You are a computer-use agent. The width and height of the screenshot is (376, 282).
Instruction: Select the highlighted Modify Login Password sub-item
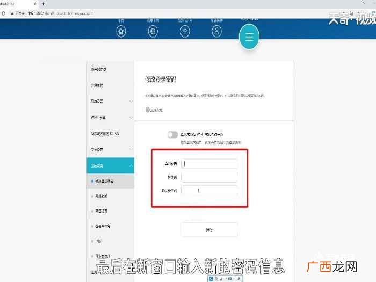click(110, 182)
